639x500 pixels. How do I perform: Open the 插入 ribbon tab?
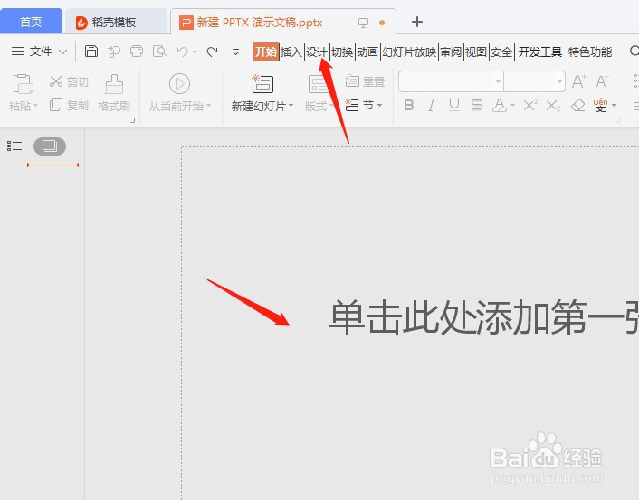(291, 52)
